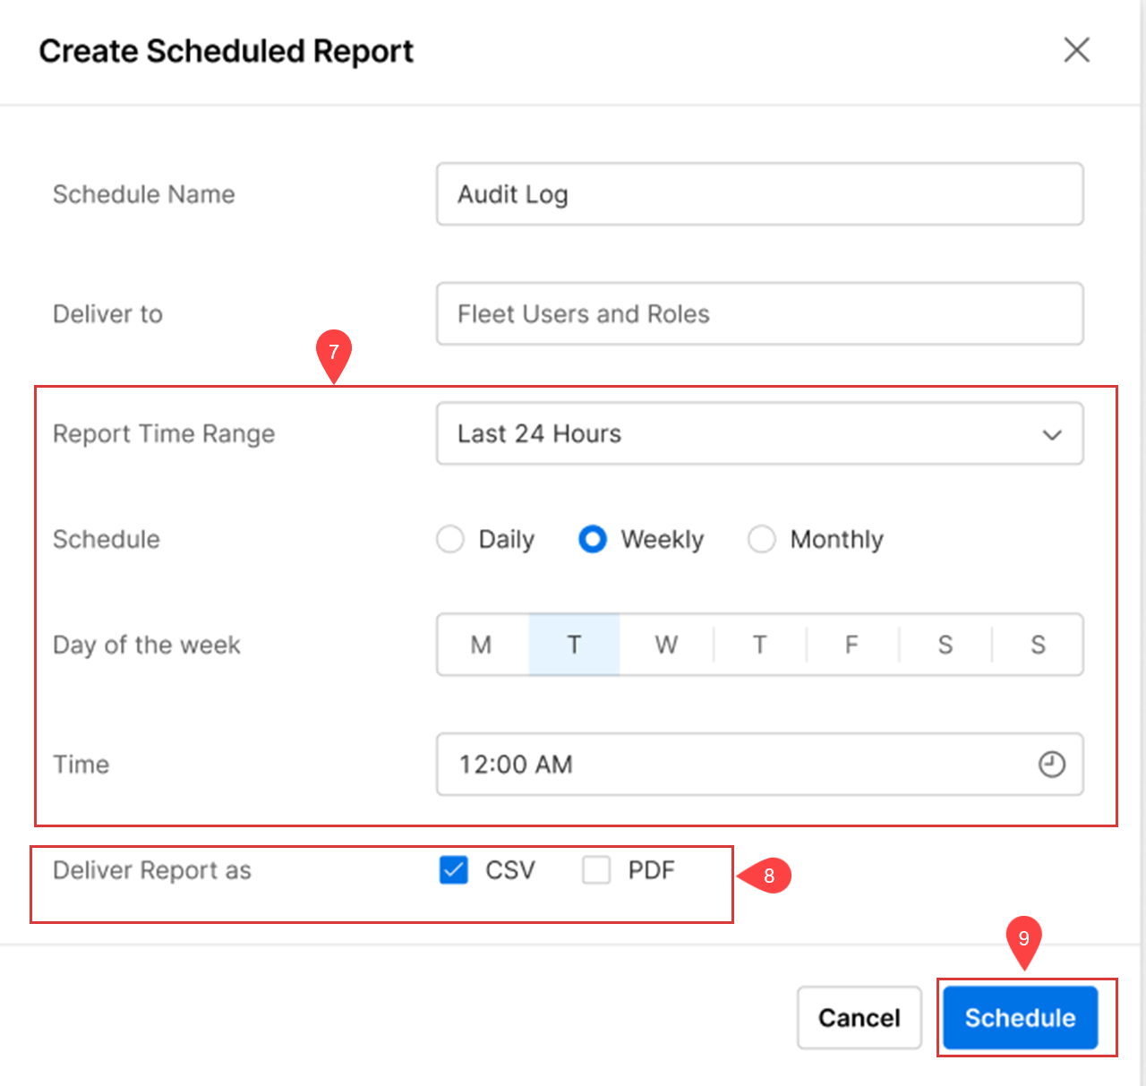Open the clock picker in the Time field
1146x1086 pixels.
pyautogui.click(x=1053, y=765)
